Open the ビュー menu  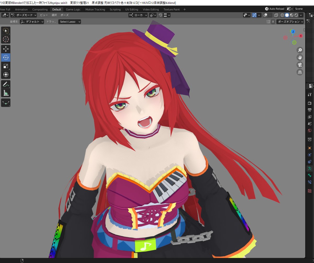44,15
